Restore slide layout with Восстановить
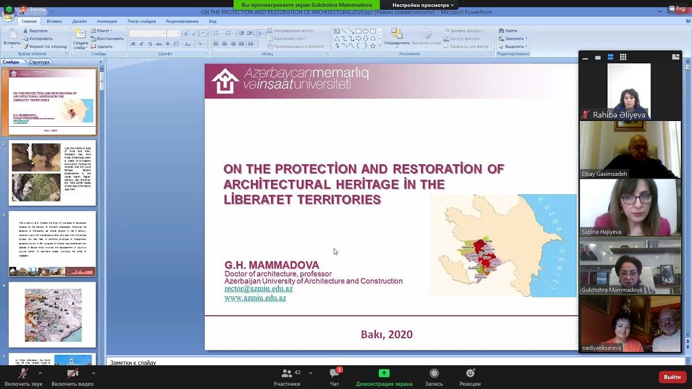Image resolution: width=692 pixels, height=389 pixels. click(x=107, y=39)
